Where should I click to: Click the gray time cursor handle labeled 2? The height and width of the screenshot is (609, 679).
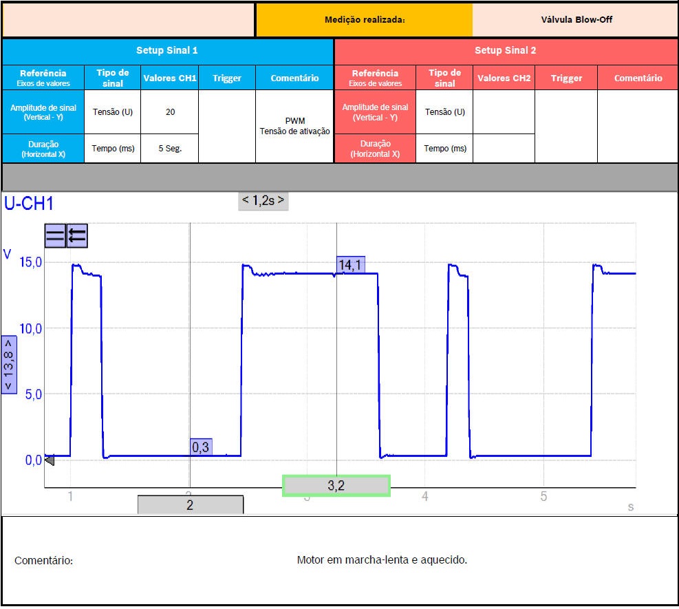pos(190,504)
